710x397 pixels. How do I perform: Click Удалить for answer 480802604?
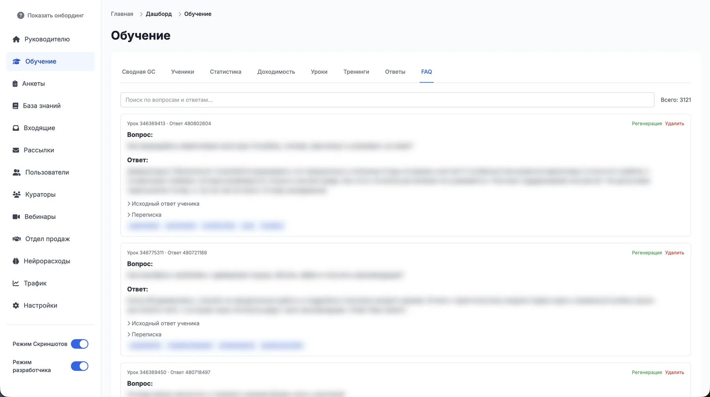click(x=674, y=124)
